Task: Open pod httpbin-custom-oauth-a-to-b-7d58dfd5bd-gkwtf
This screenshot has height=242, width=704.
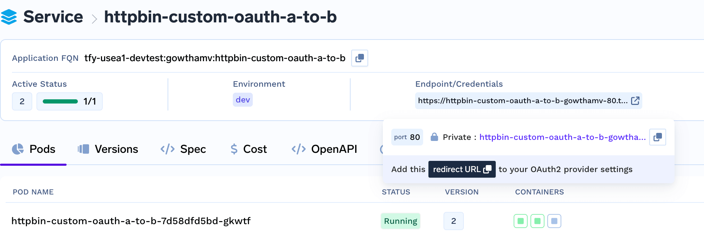Action: [131, 221]
